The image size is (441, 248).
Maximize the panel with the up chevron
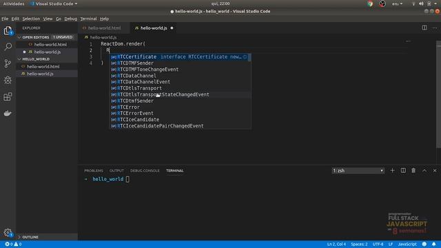coord(424,170)
